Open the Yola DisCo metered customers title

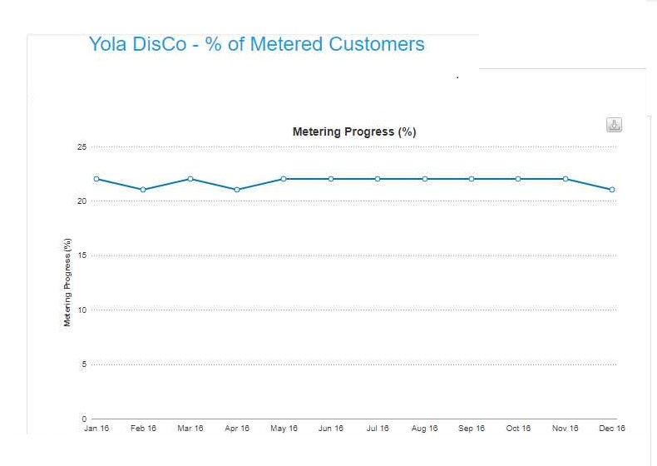[256, 44]
